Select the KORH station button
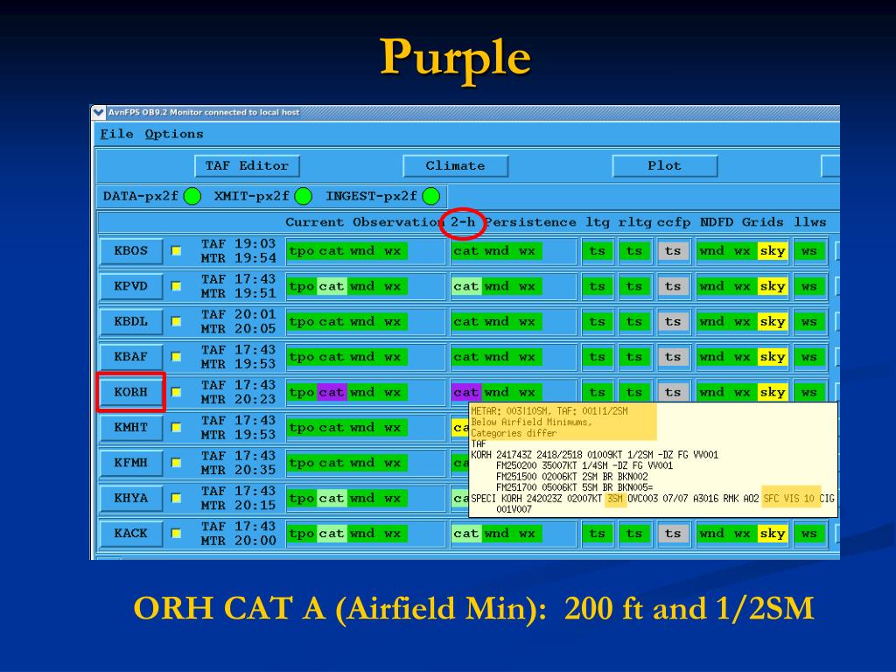Viewport: 896px width, 672px height. click(131, 392)
